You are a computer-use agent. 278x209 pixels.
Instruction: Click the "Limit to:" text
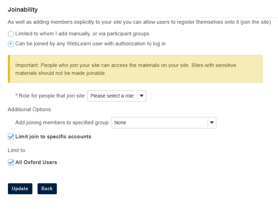(x=17, y=150)
